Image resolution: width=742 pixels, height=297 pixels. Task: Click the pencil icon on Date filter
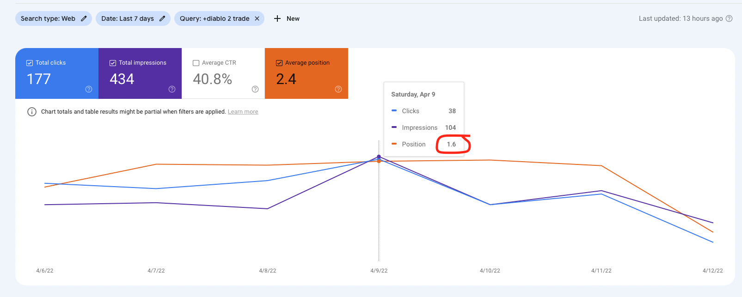click(x=162, y=18)
